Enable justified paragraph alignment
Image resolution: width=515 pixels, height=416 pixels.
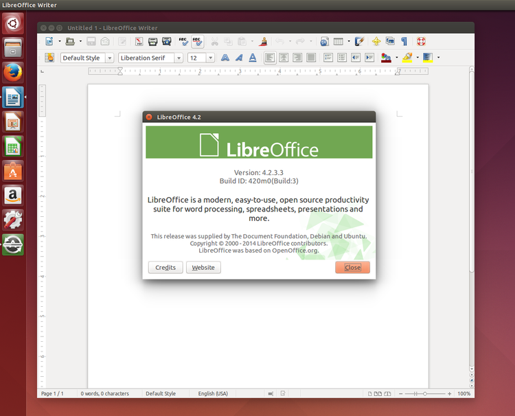point(311,58)
